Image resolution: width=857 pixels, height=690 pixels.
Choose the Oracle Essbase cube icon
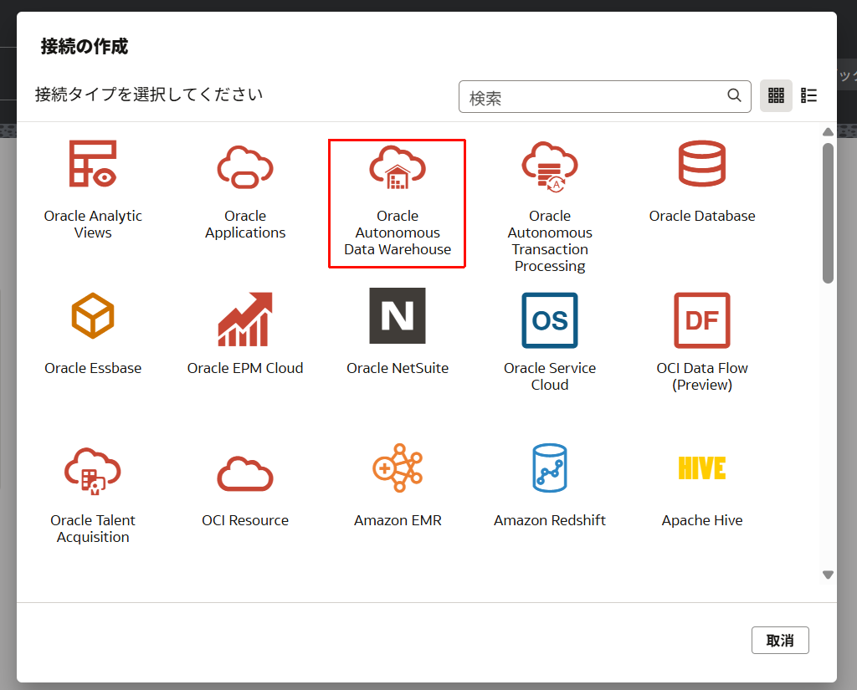93,316
